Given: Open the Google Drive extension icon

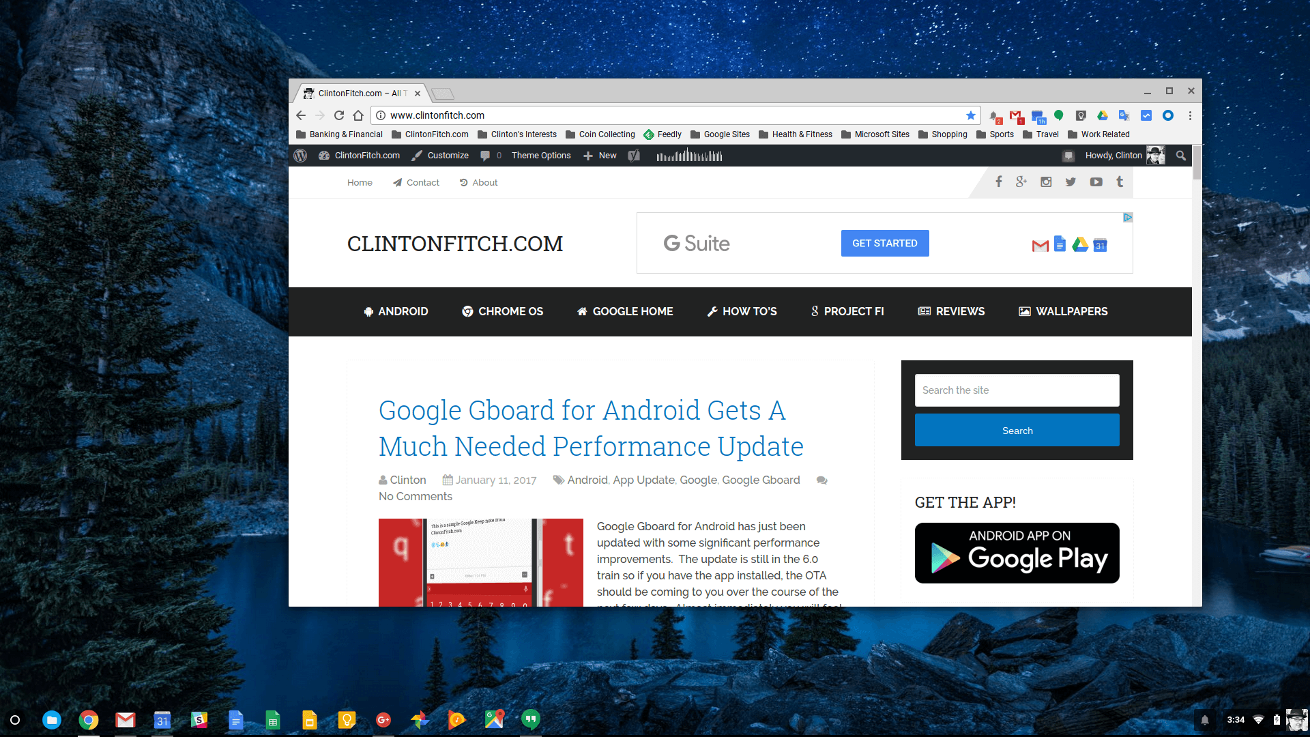Looking at the screenshot, I should tap(1103, 115).
